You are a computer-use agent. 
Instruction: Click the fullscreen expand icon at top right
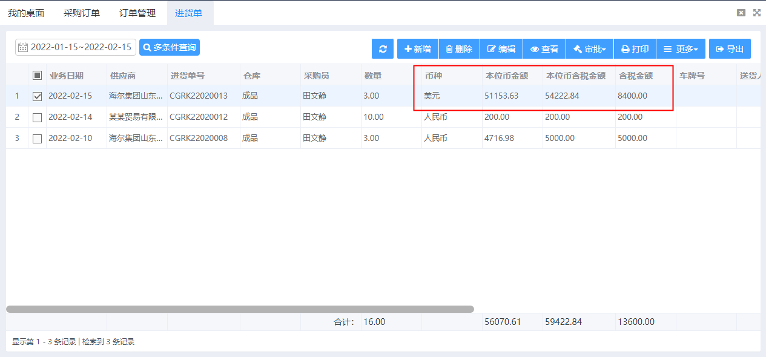pos(756,13)
